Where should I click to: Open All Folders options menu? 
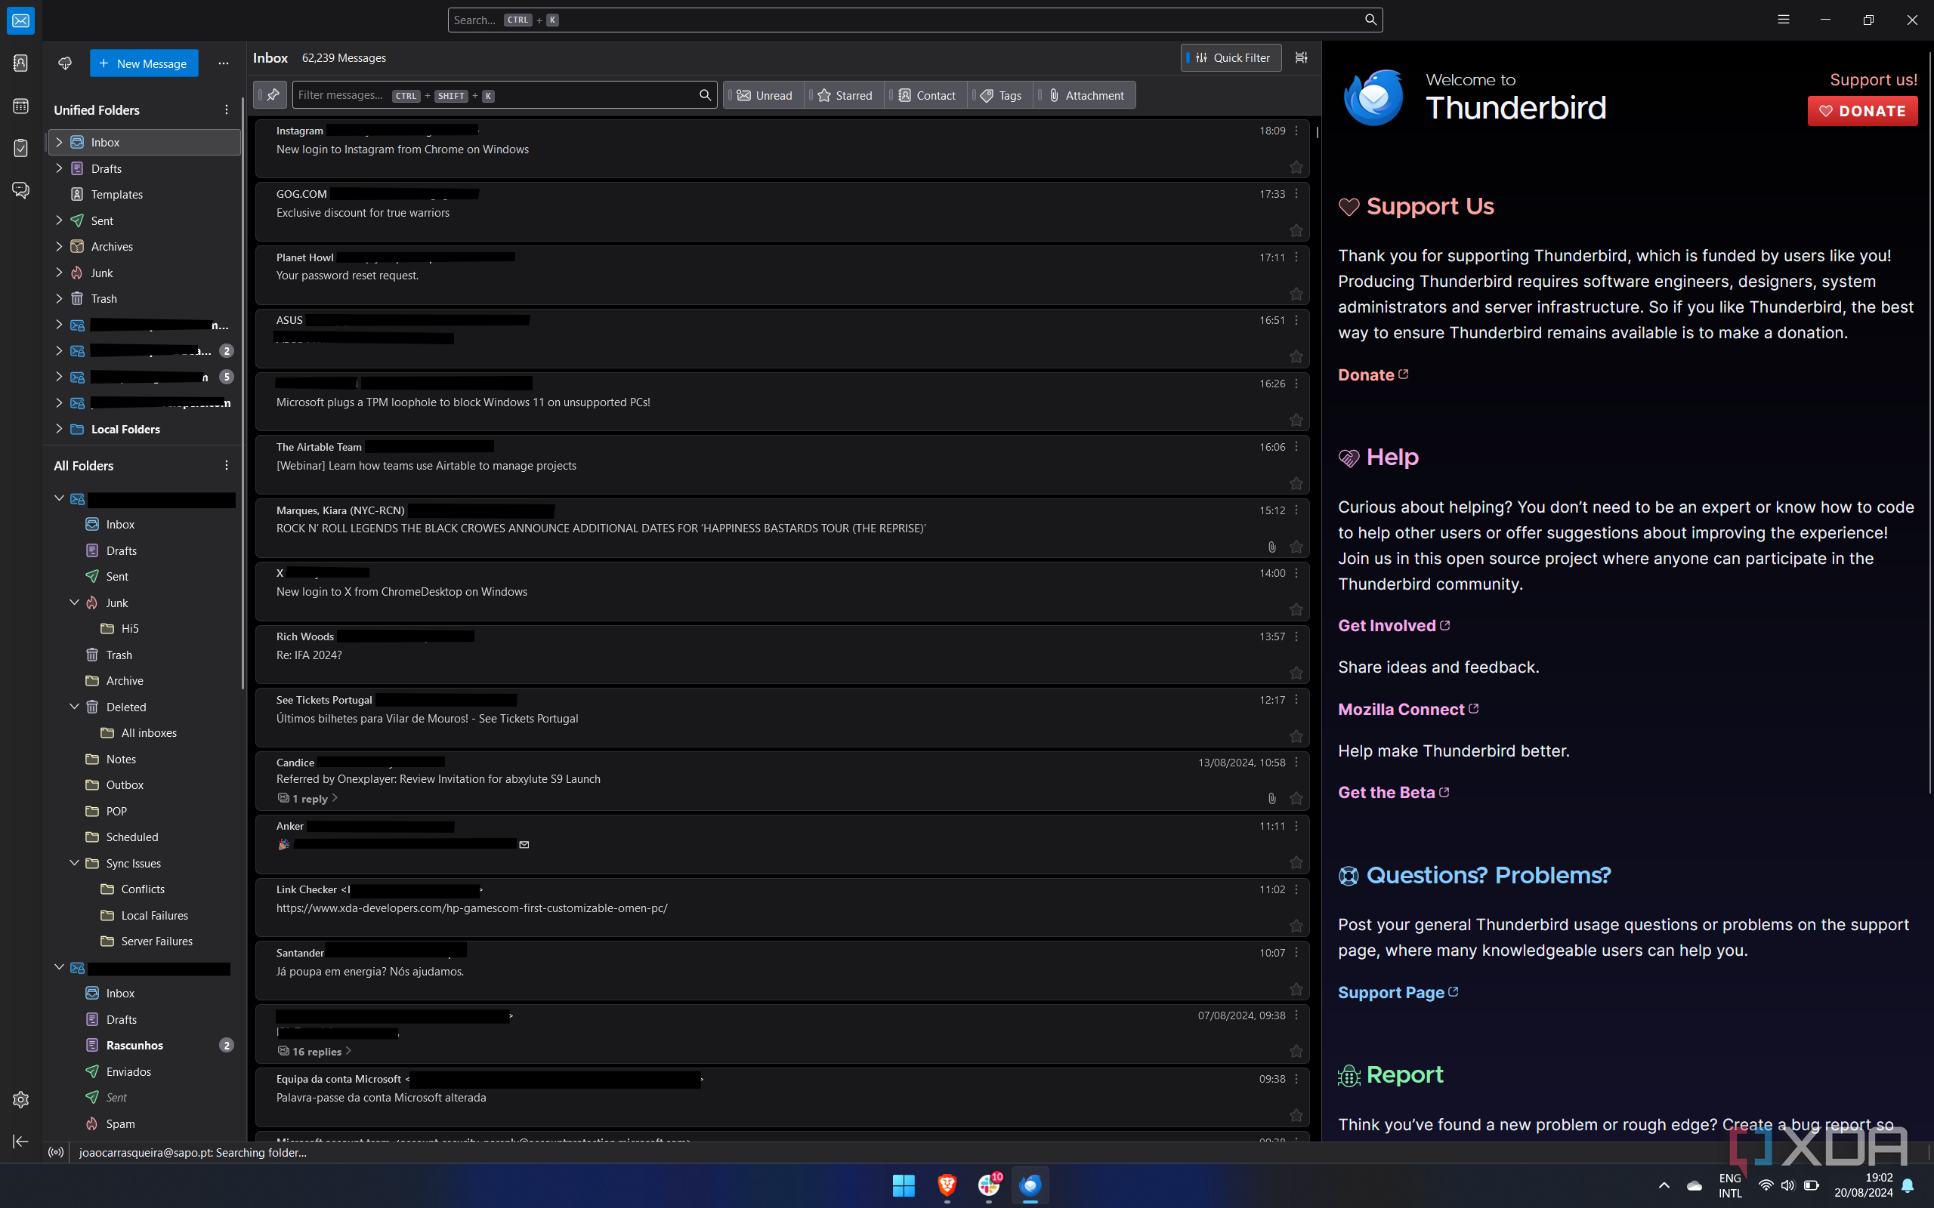click(x=226, y=465)
